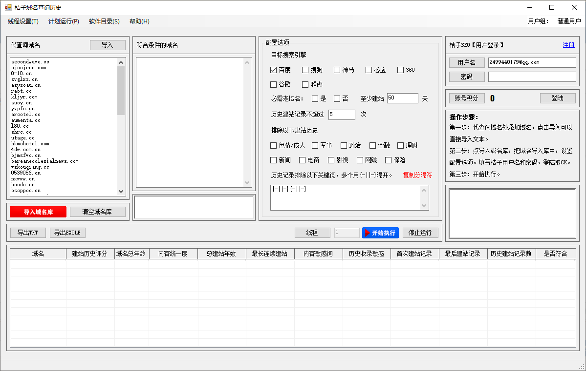Click the keywords box scroll up arrow
Screen dimensions: 586x371
tap(424, 190)
